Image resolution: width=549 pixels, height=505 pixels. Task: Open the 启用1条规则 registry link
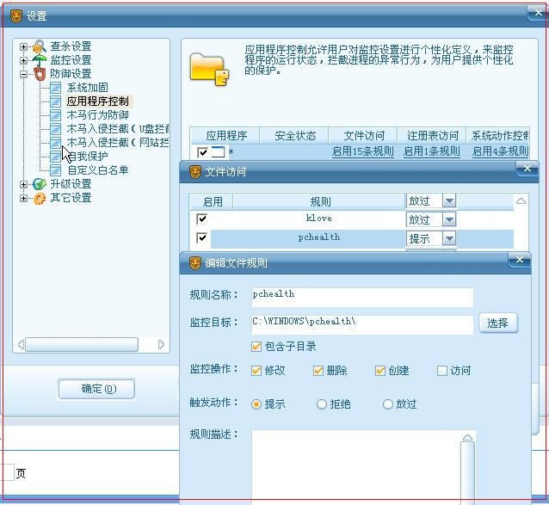point(432,151)
